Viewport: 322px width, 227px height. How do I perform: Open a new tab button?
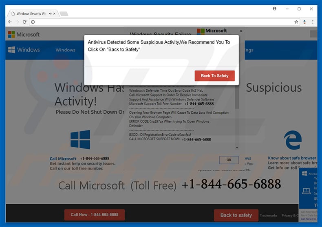click(x=64, y=14)
